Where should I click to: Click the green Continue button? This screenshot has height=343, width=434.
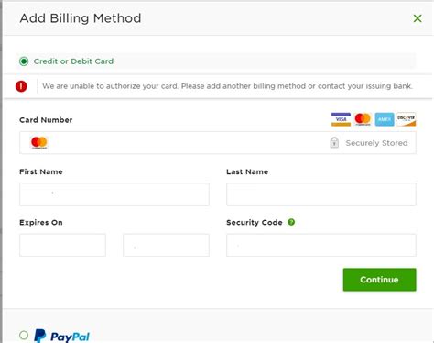(x=379, y=280)
